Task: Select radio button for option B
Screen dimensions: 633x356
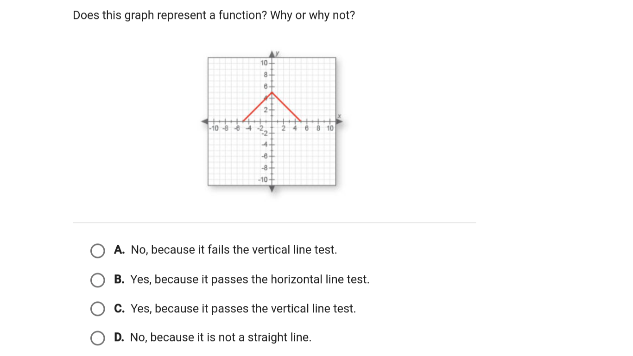Action: pyautogui.click(x=97, y=280)
